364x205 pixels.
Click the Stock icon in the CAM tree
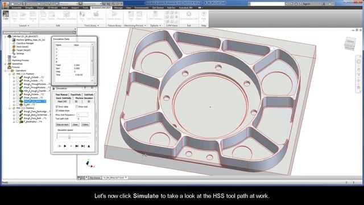[14, 47]
